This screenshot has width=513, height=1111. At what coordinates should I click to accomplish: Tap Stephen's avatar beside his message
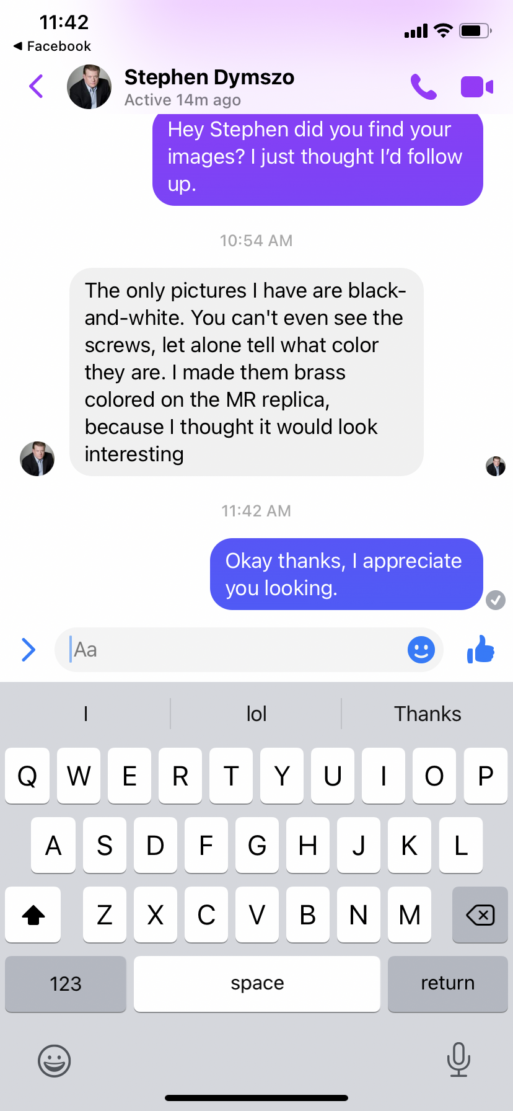click(37, 459)
